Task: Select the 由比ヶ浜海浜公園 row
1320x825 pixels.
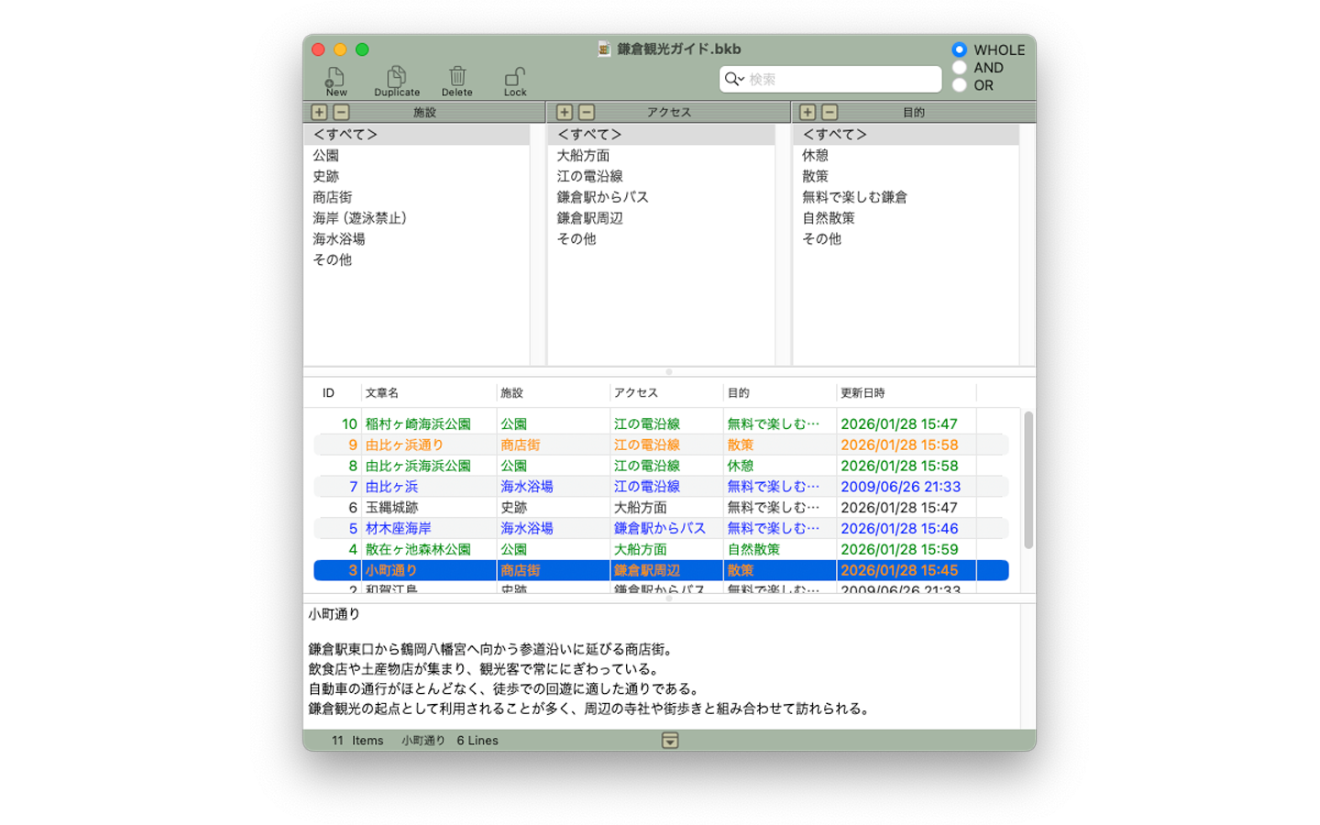Action: [x=661, y=466]
